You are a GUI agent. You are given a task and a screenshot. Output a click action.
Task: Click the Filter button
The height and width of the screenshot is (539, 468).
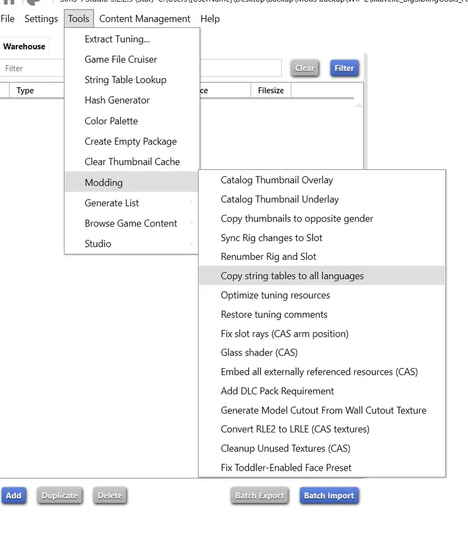tap(344, 67)
